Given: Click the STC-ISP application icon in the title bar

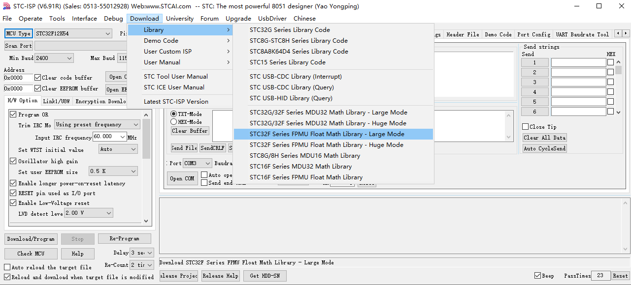Looking at the screenshot, I should [6, 6].
